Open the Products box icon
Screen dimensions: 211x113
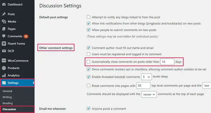coord(4,68)
